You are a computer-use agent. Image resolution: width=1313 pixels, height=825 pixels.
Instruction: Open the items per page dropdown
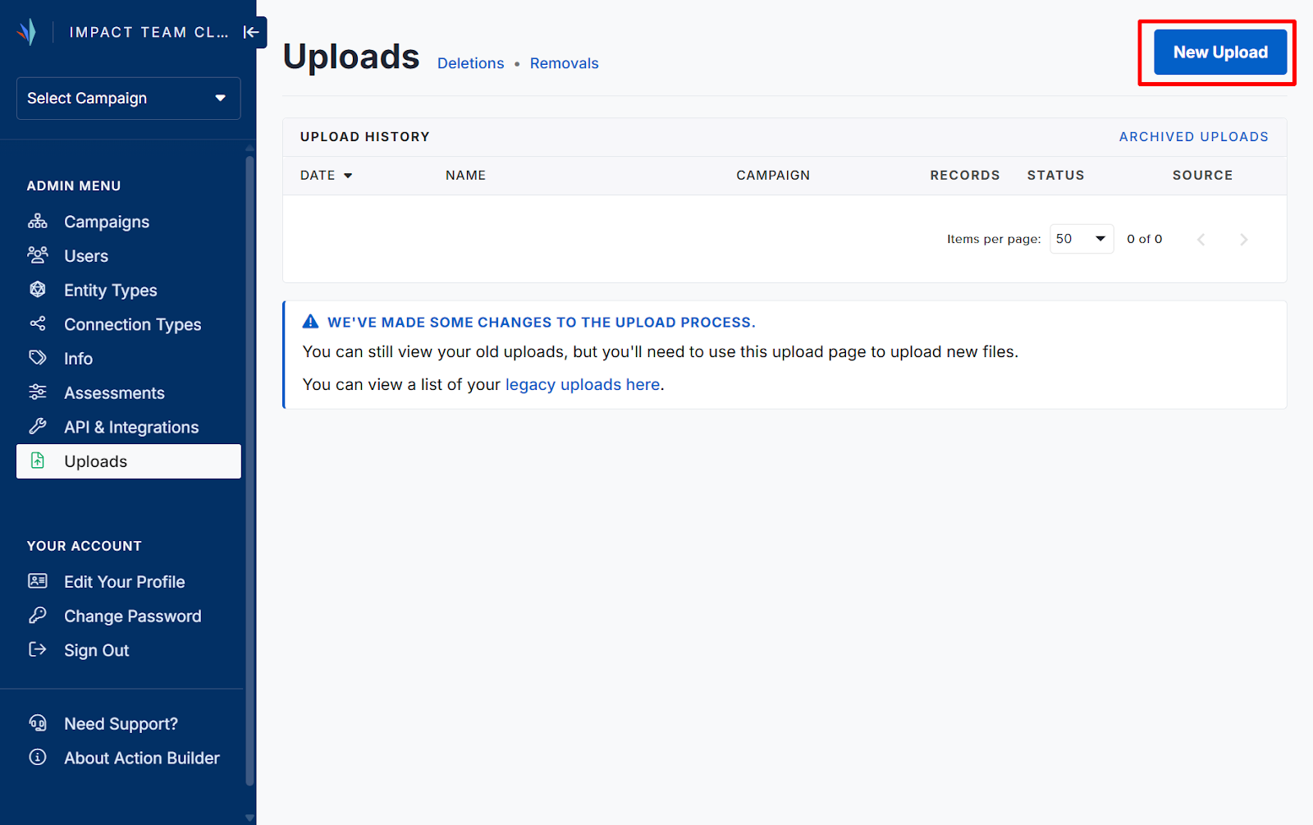[x=1082, y=239]
